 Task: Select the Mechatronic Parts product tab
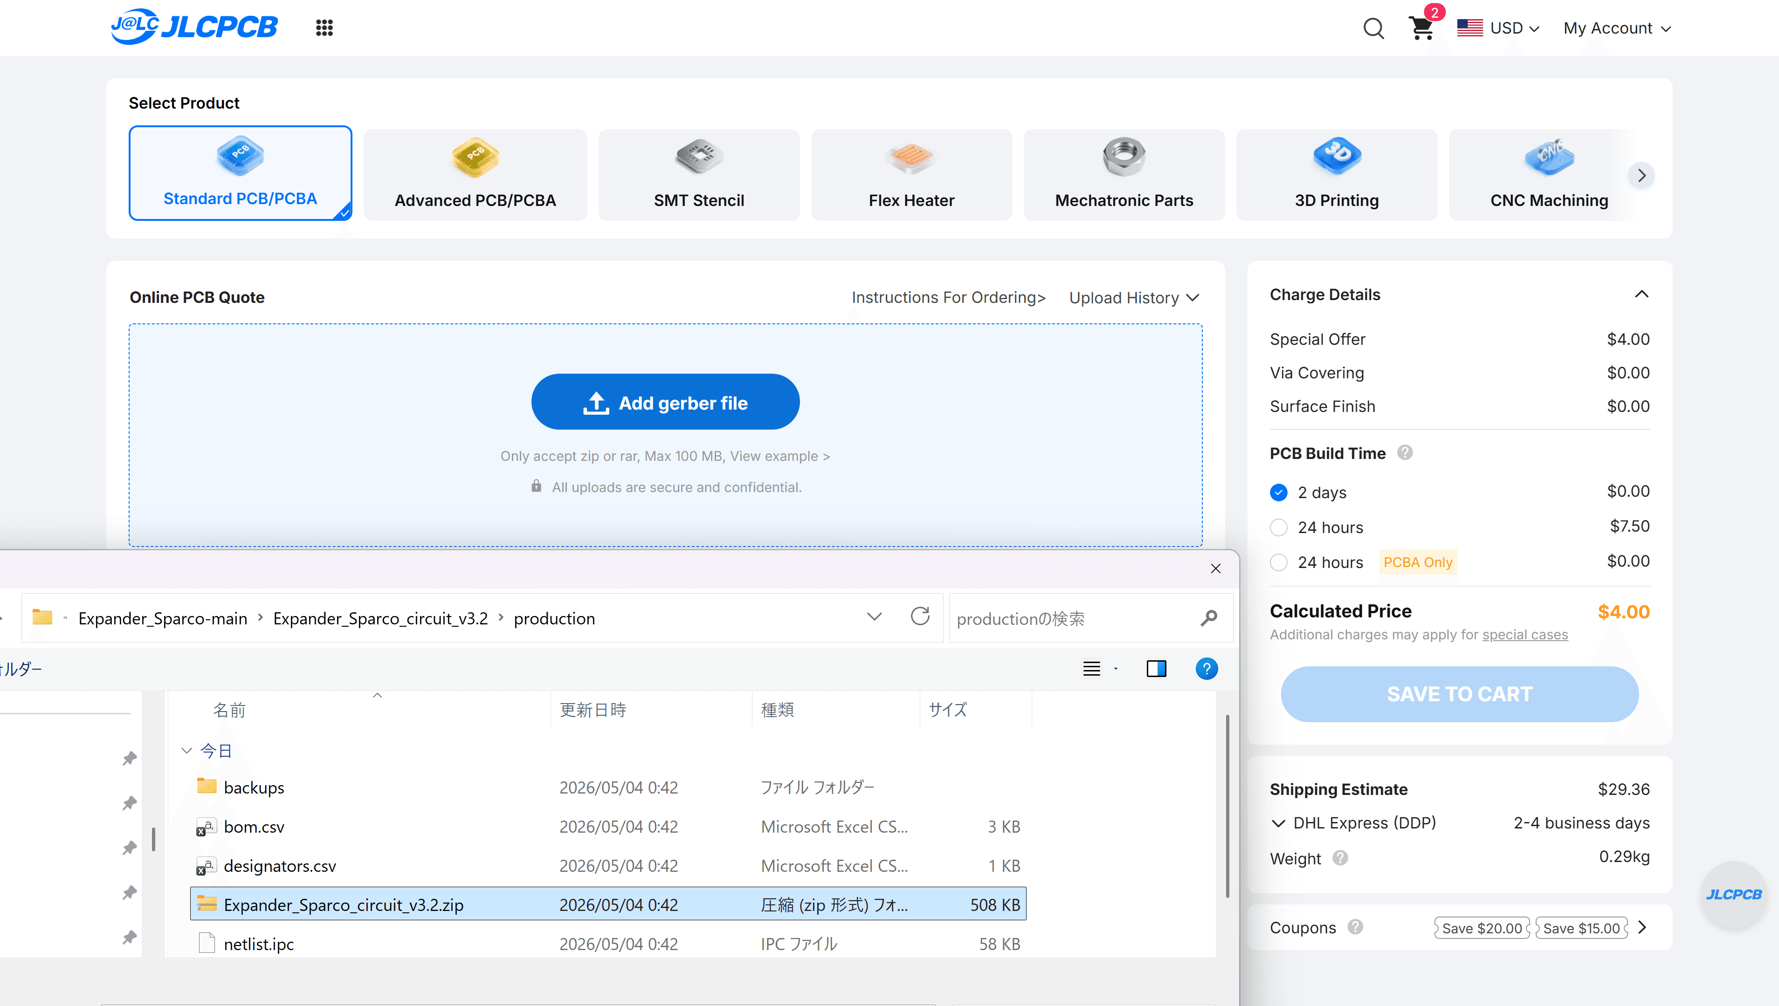[x=1124, y=174]
